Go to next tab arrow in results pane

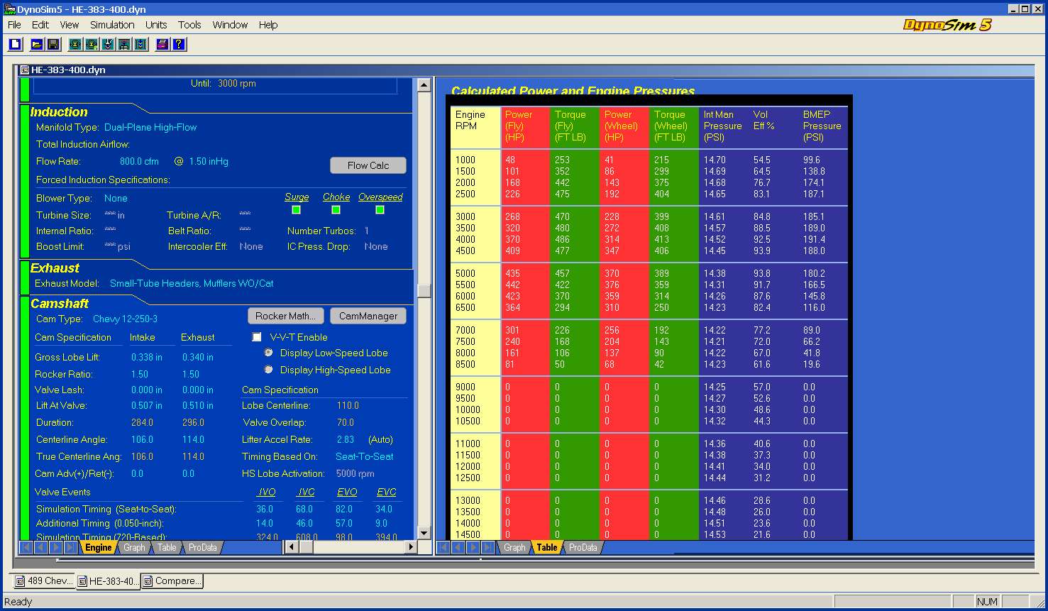[473, 547]
